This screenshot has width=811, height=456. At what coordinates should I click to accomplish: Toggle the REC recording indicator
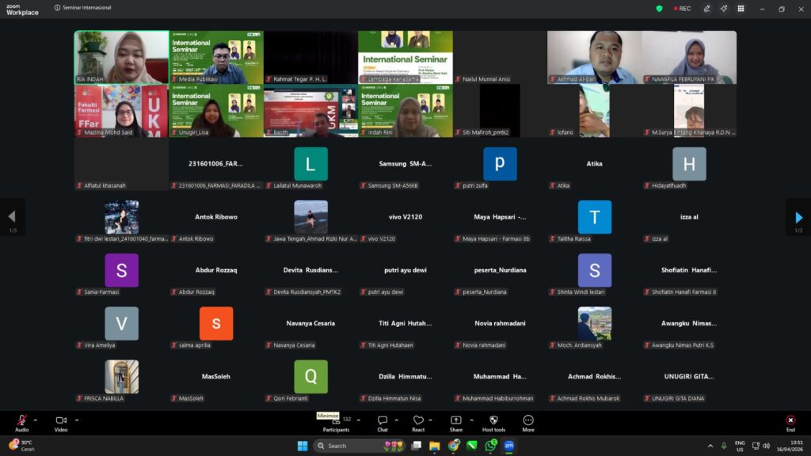coord(682,9)
